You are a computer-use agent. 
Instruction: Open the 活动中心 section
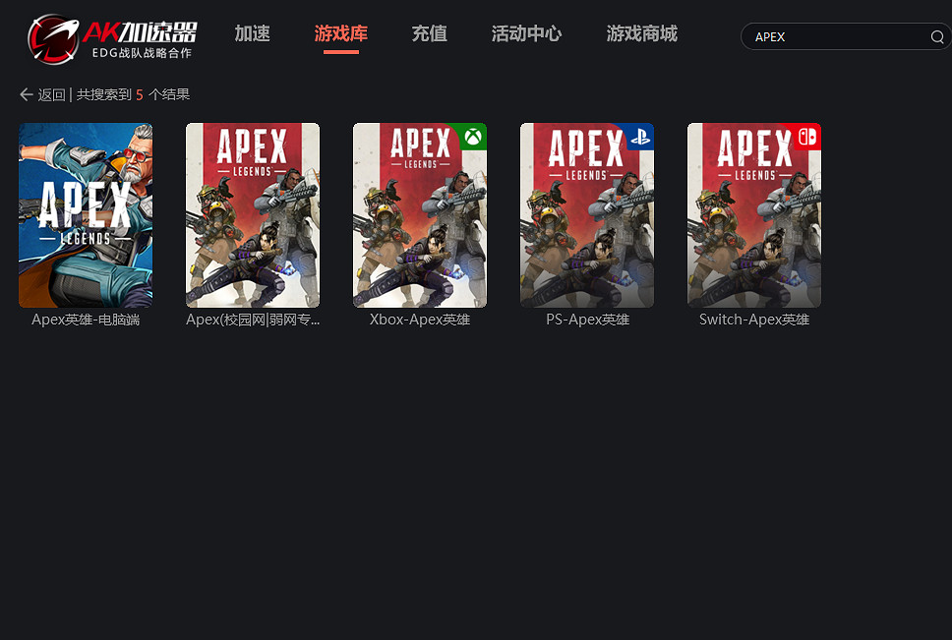tap(526, 32)
